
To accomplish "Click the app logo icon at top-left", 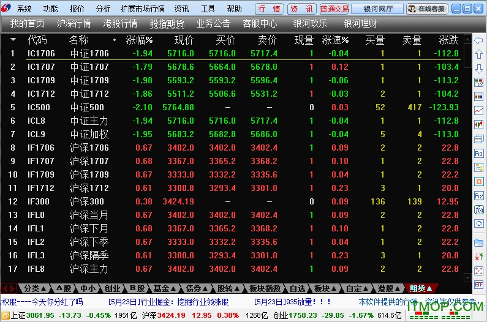I will coord(6,8).
